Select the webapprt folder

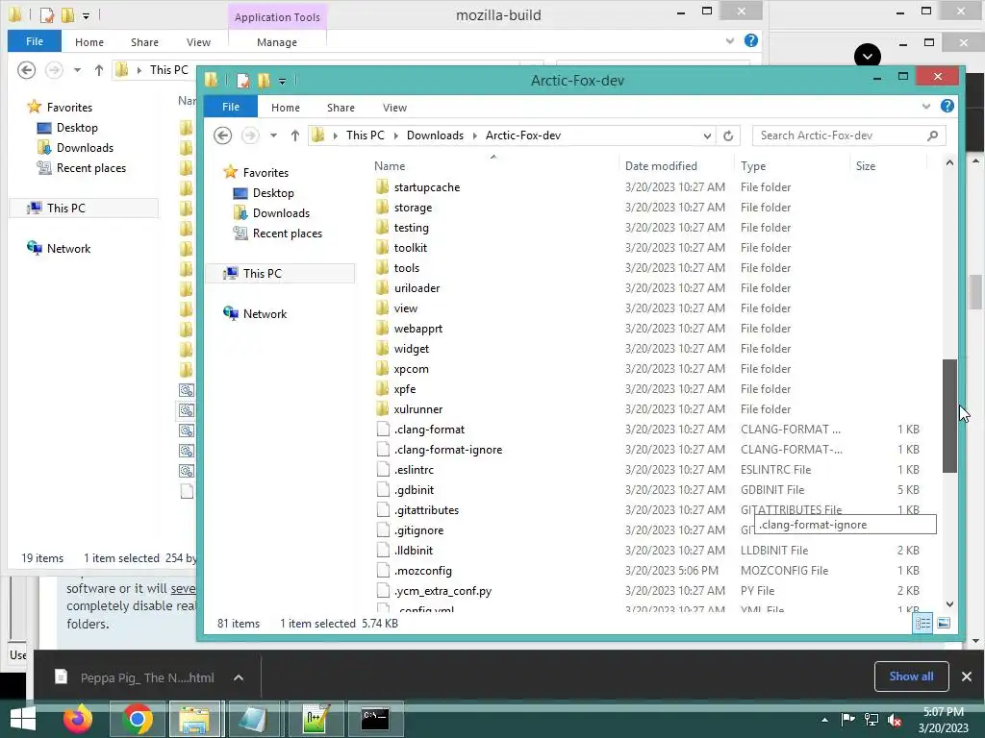click(418, 329)
